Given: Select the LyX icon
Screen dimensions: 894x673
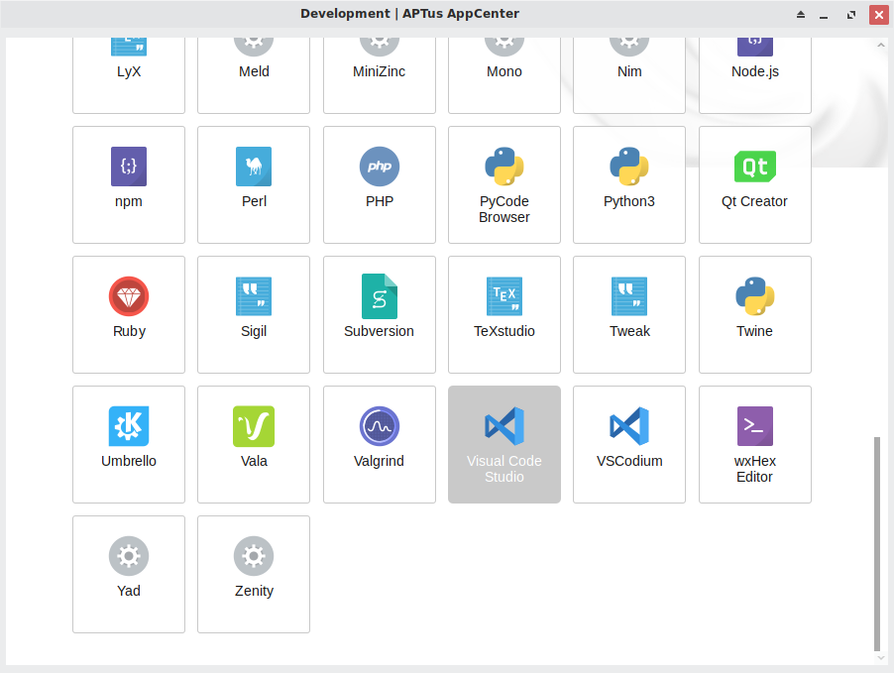Looking at the screenshot, I should tap(129, 47).
